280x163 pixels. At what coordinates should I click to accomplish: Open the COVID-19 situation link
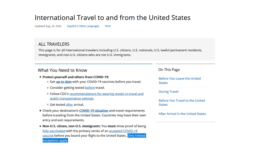(x=93, y=110)
